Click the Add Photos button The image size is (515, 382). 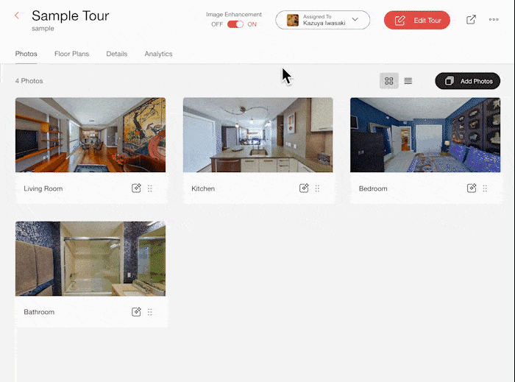pyautogui.click(x=468, y=81)
